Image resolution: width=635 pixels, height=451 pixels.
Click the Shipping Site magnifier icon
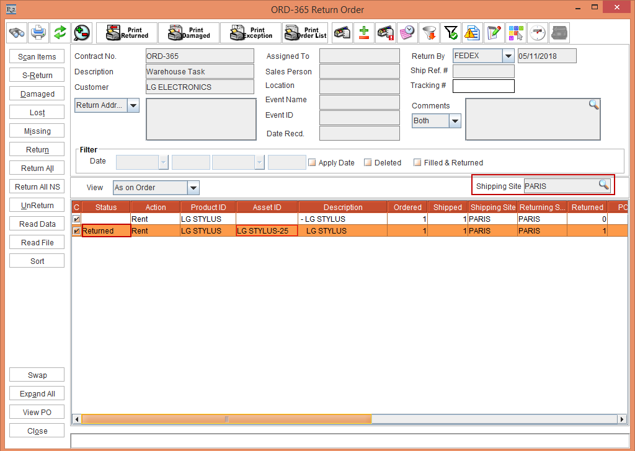(603, 185)
